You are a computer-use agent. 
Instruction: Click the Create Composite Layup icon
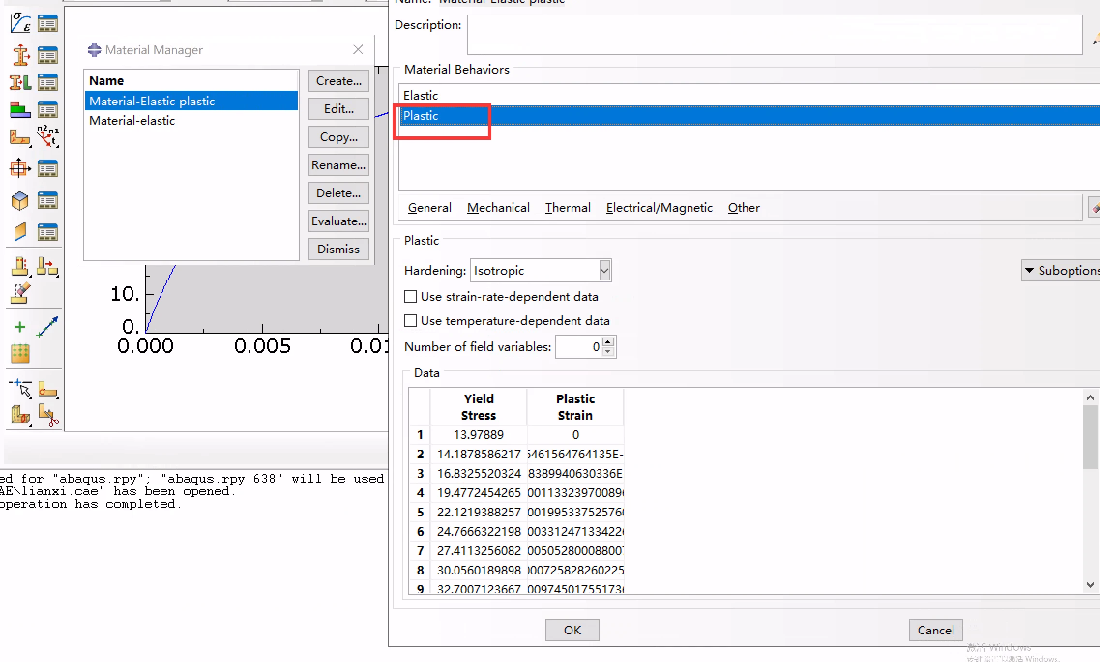pos(20,110)
